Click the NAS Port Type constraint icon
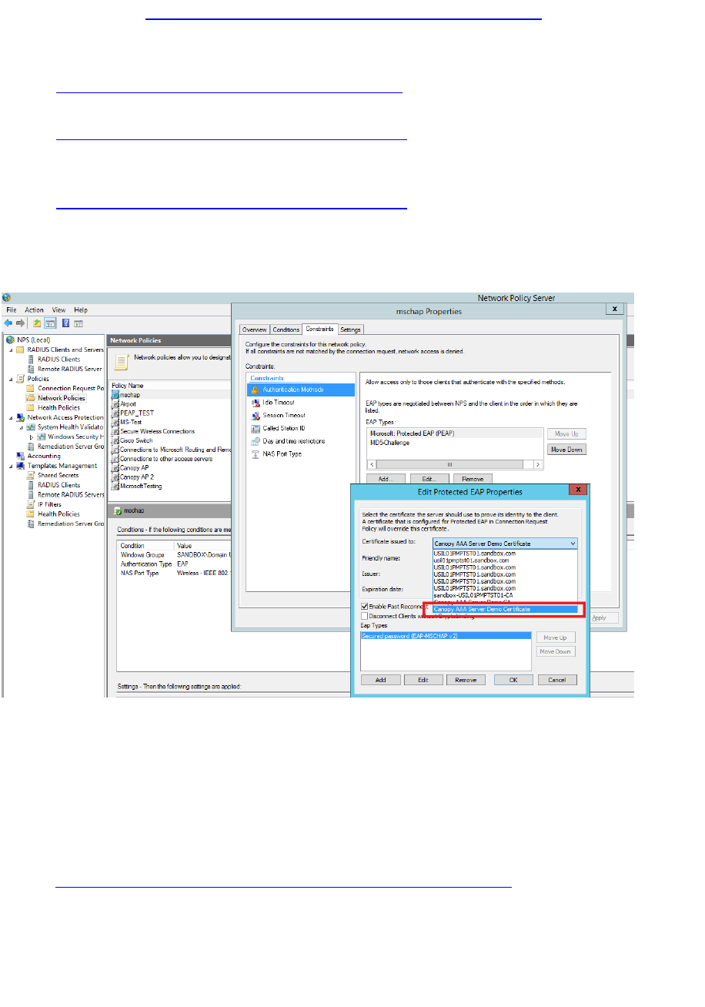Image resolution: width=705 pixels, height=1007 pixels. coord(256,453)
